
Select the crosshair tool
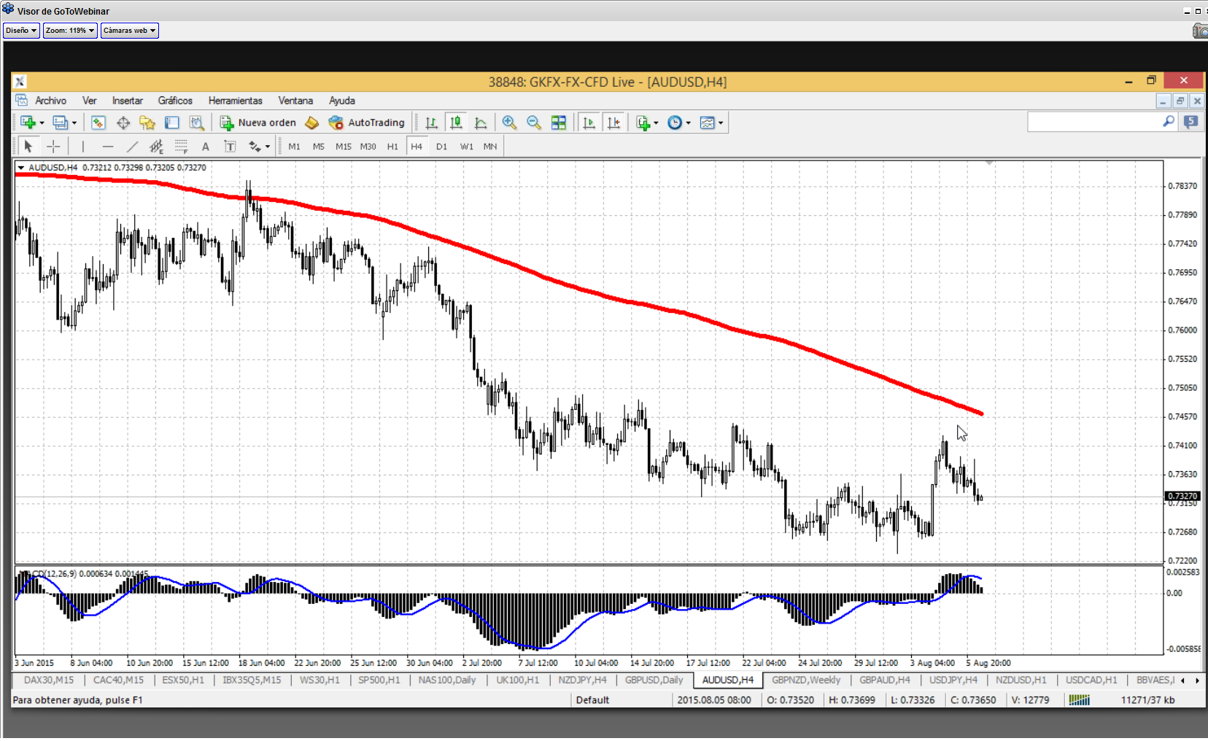click(x=53, y=147)
